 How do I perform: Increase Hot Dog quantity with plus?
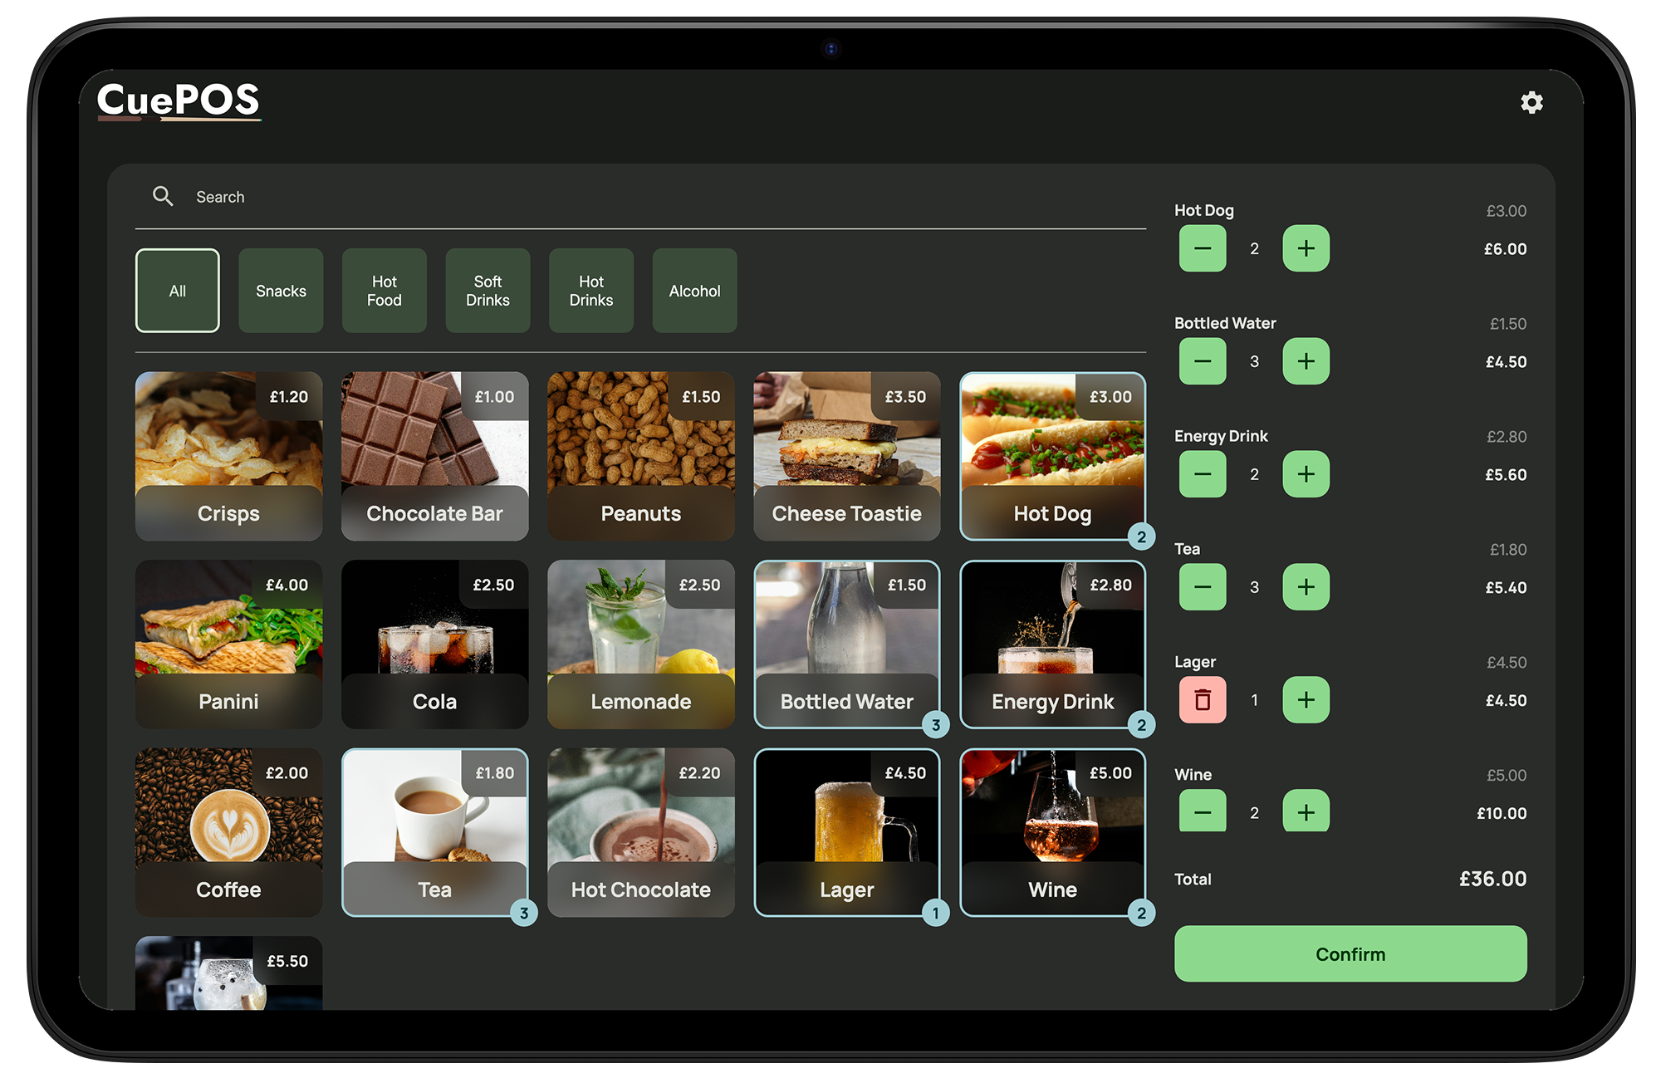tap(1306, 248)
